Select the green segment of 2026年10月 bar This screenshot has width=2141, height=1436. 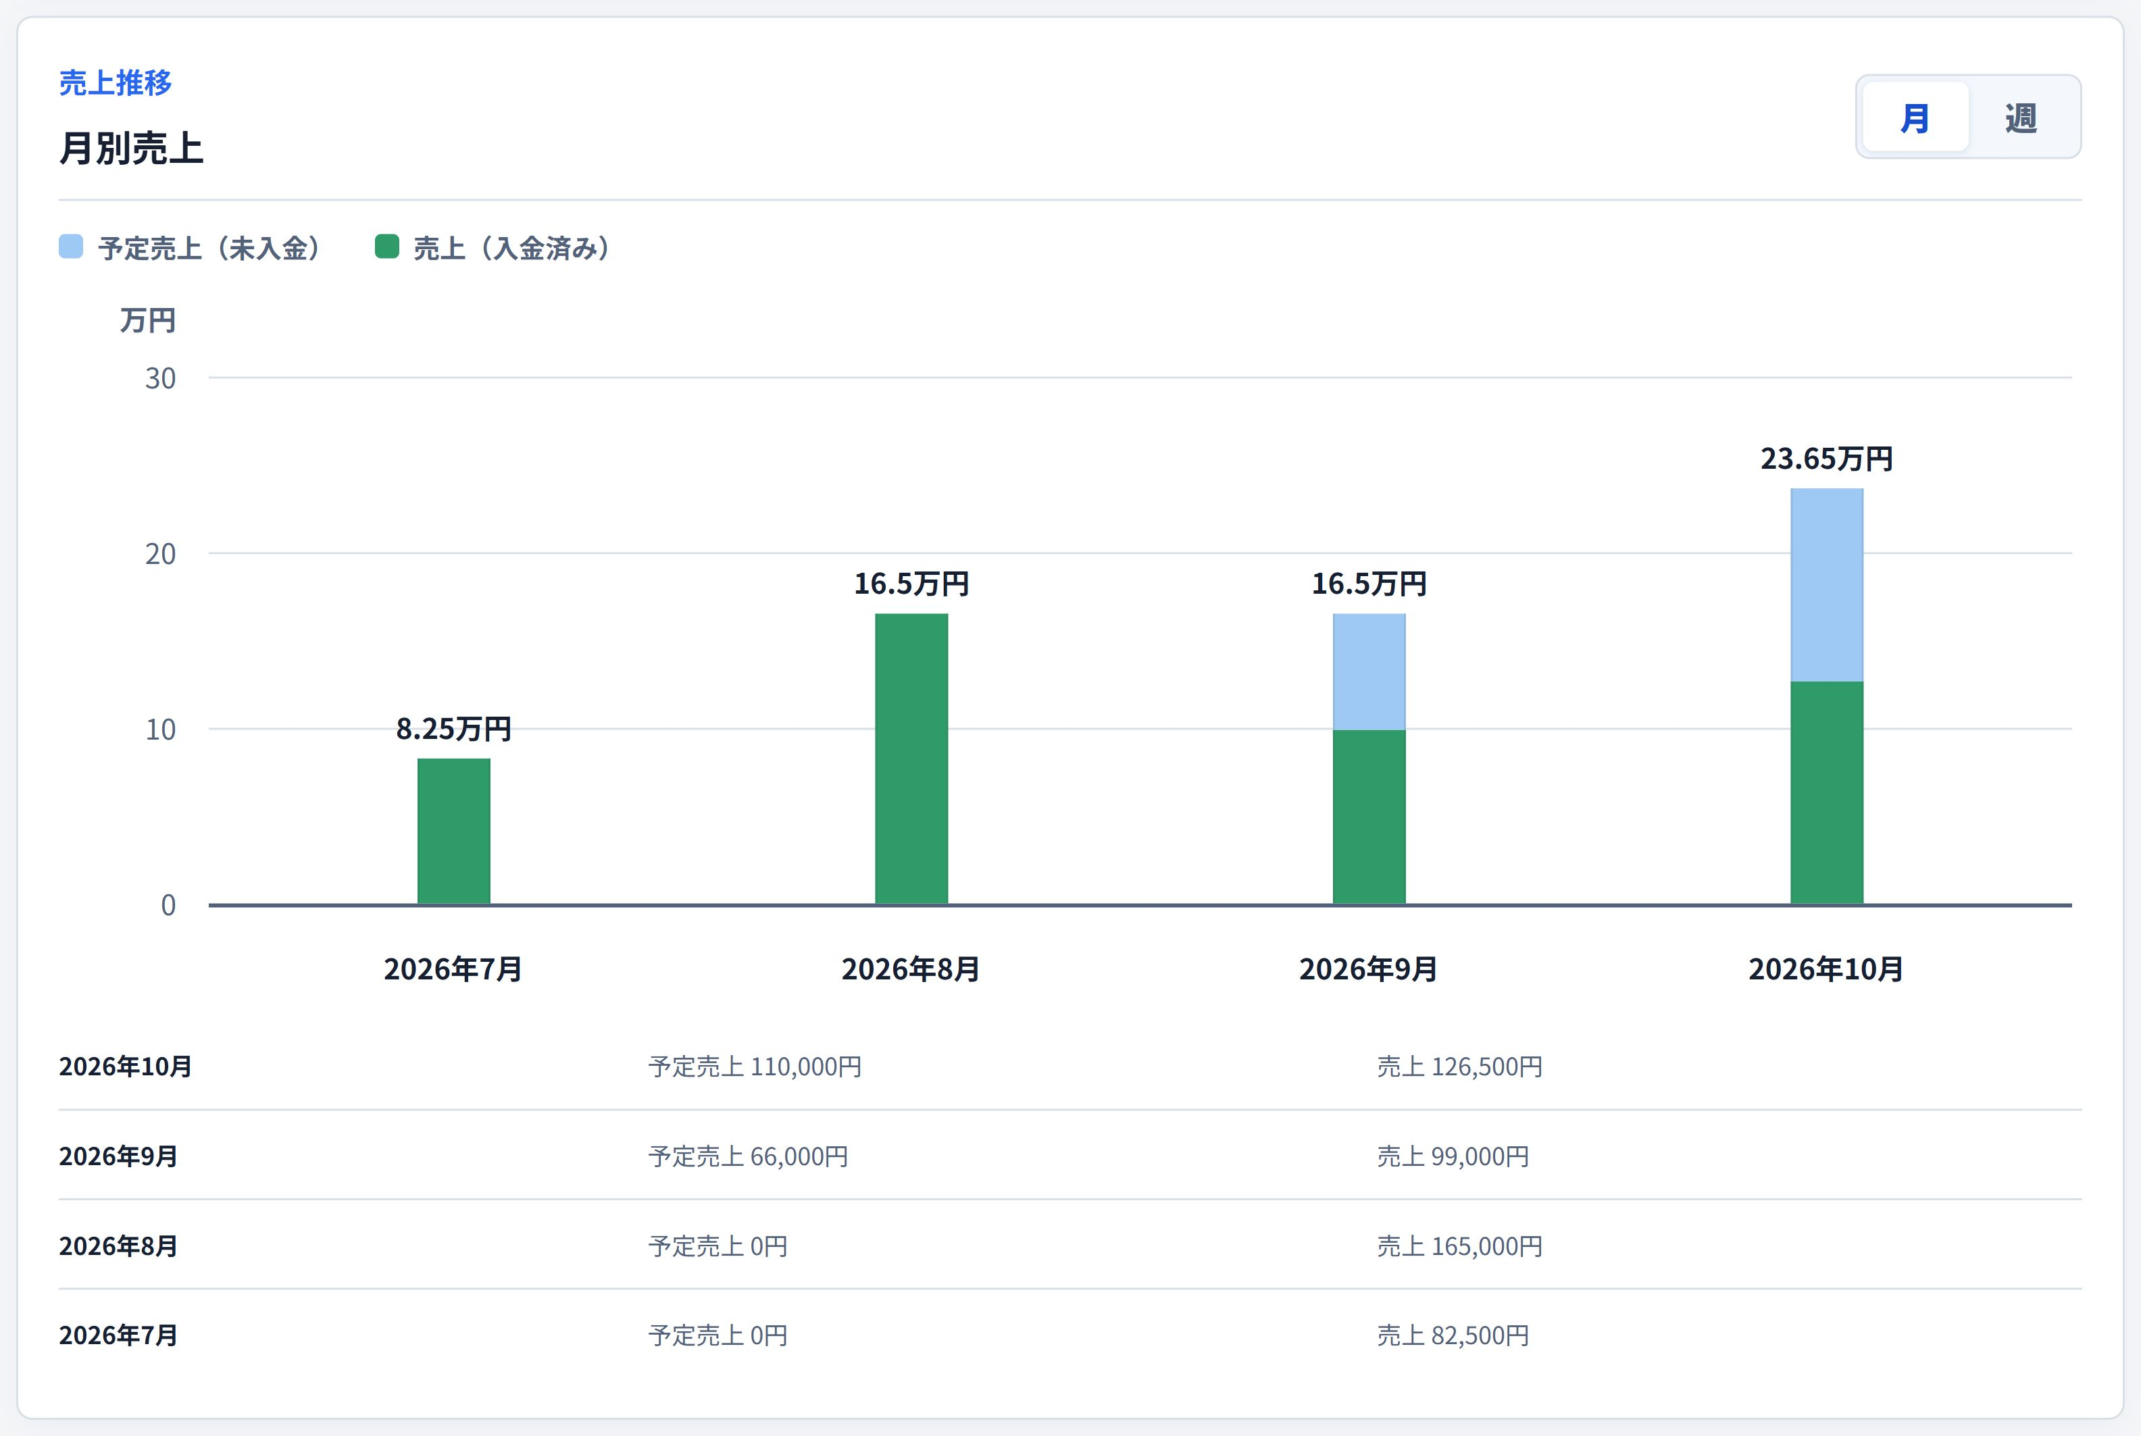point(1827,793)
